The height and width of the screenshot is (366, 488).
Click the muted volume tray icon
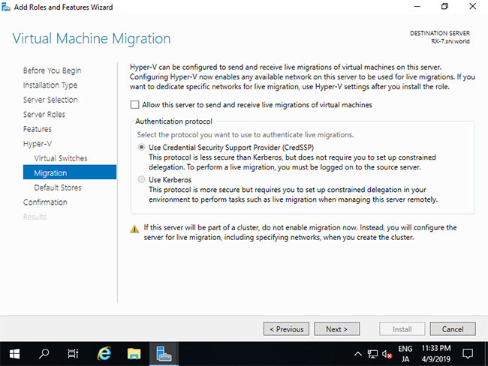387,354
